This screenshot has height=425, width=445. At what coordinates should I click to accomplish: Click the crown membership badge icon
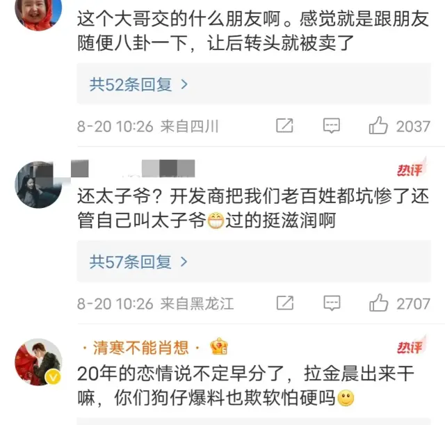coord(219,346)
